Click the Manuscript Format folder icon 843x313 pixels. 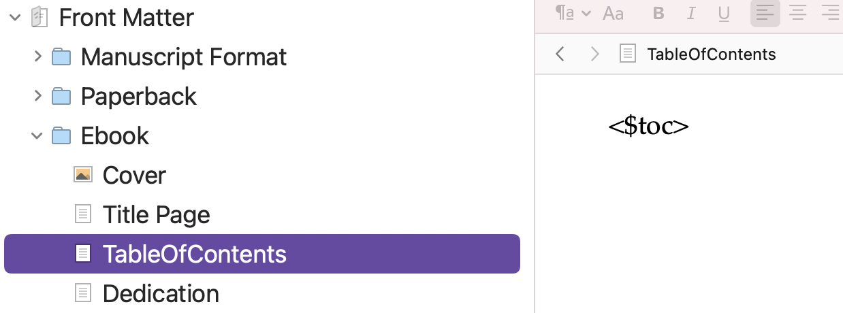point(61,56)
